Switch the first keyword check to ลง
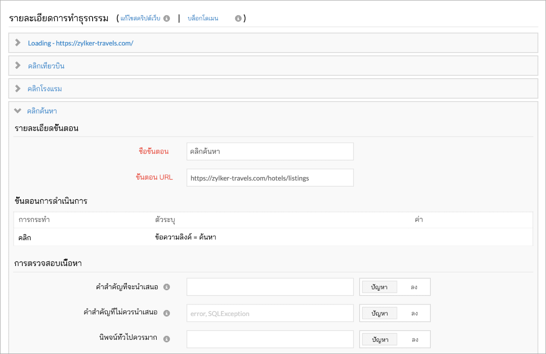 coord(415,287)
